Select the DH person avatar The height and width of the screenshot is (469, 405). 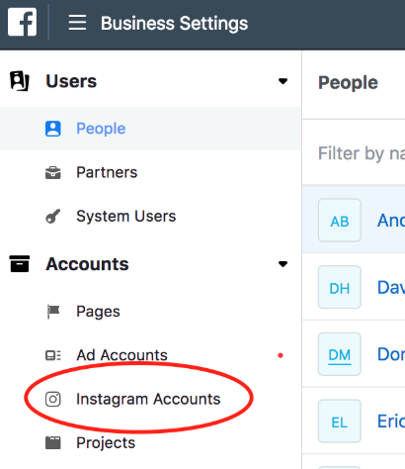(340, 287)
